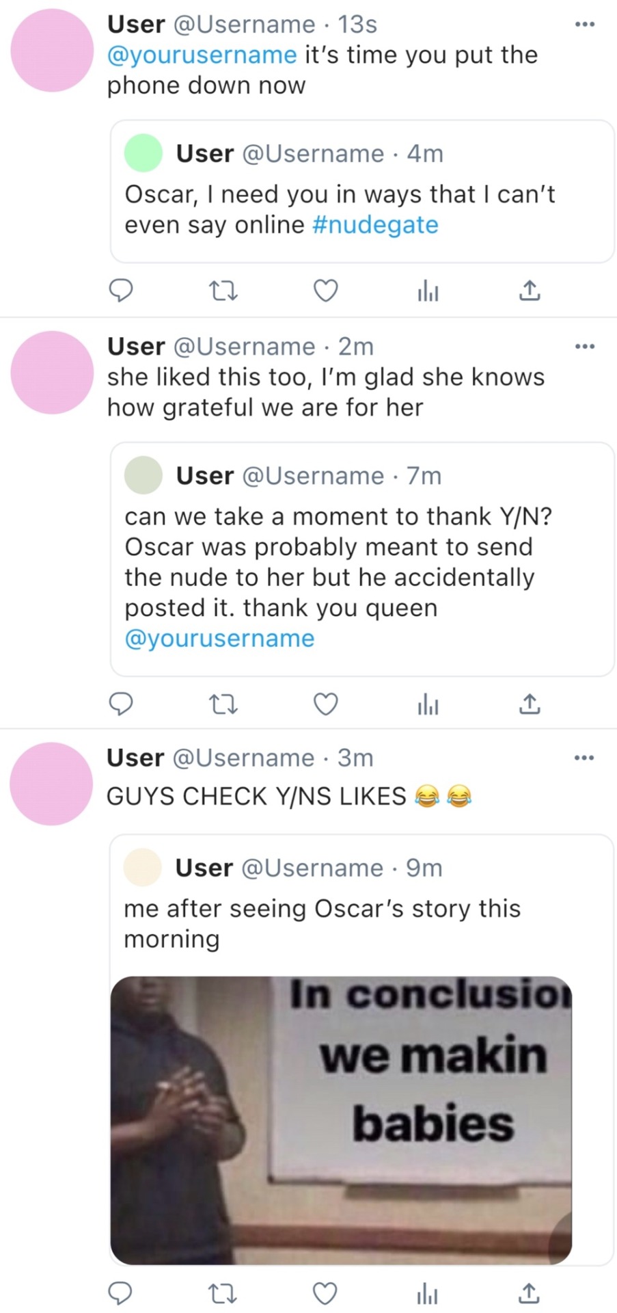Reply to the 'she liked this too' tweet
617x1313 pixels.
[121, 703]
